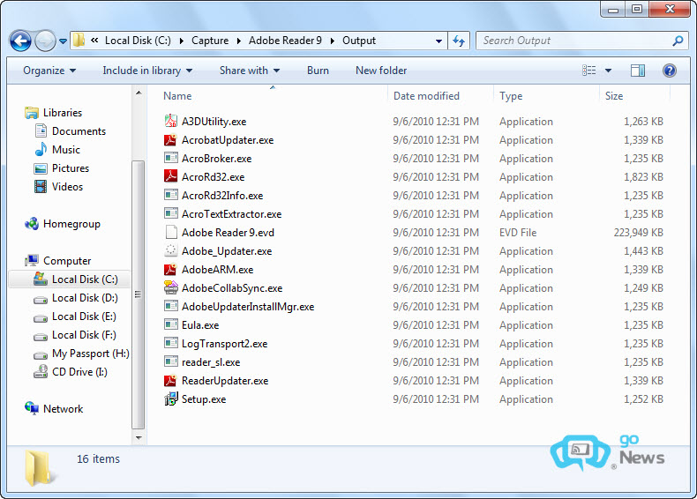Open the address bar history dropdown
This screenshot has width=697, height=499.
pyautogui.click(x=438, y=41)
